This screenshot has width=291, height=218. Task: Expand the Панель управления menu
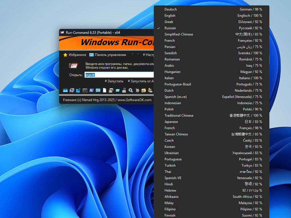click(107, 55)
